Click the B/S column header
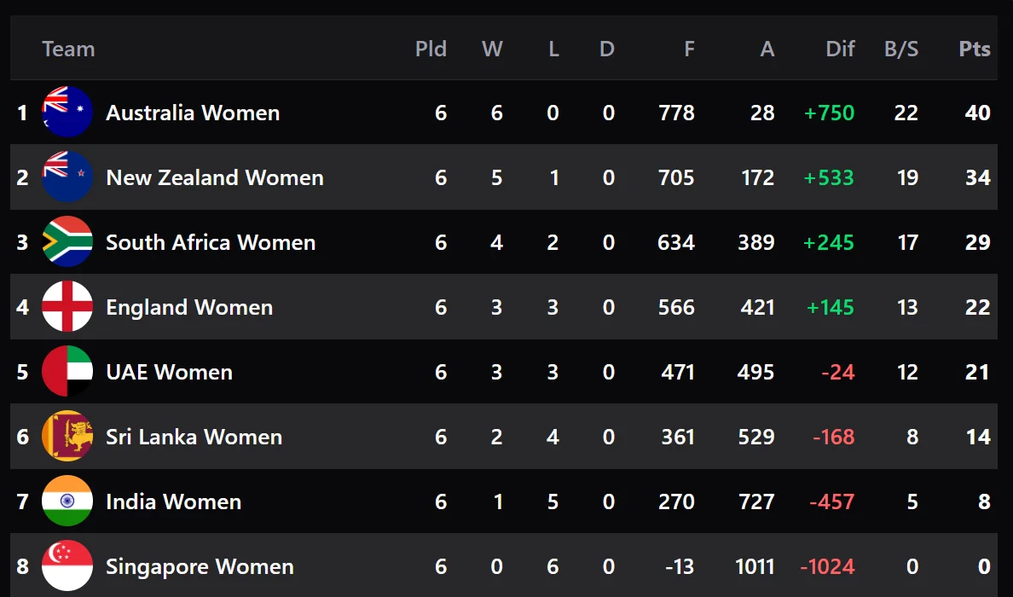 [901, 49]
